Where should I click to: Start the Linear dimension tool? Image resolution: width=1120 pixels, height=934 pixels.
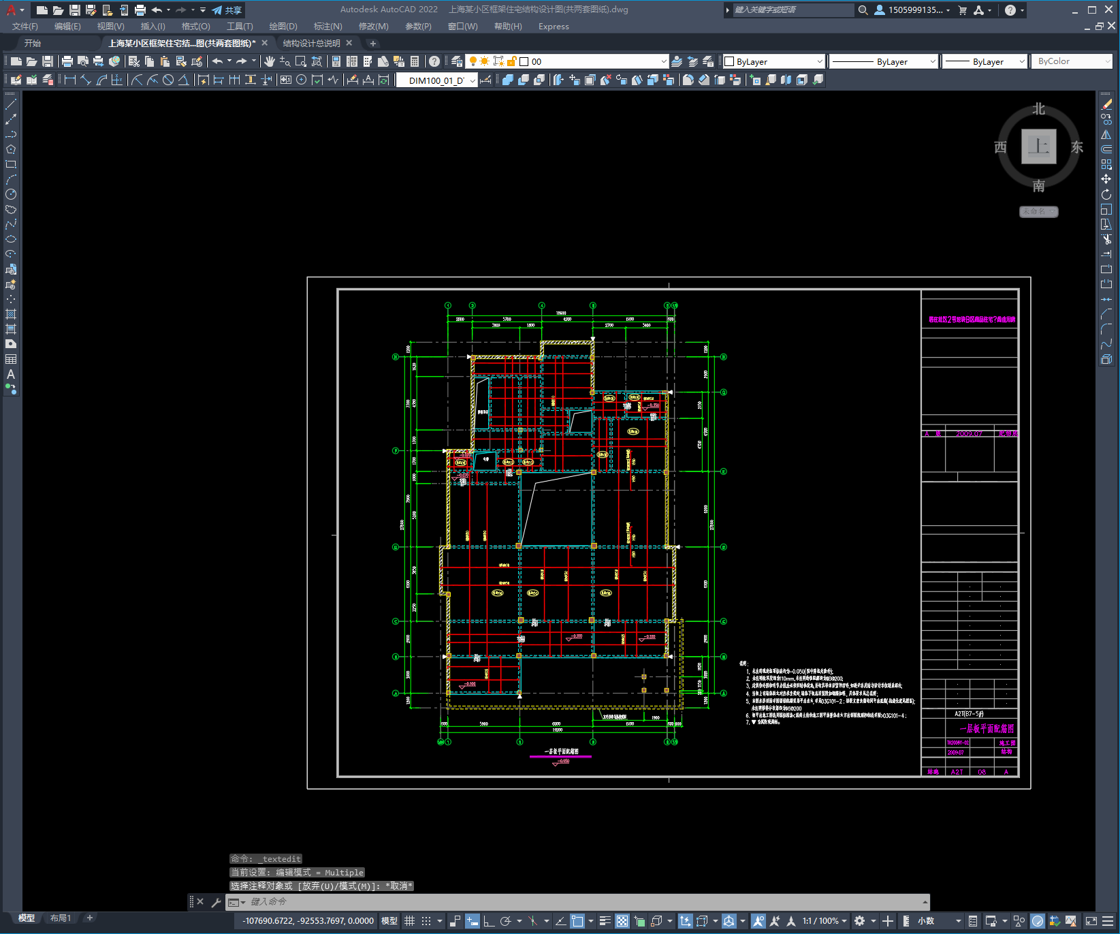pyautogui.click(x=69, y=80)
